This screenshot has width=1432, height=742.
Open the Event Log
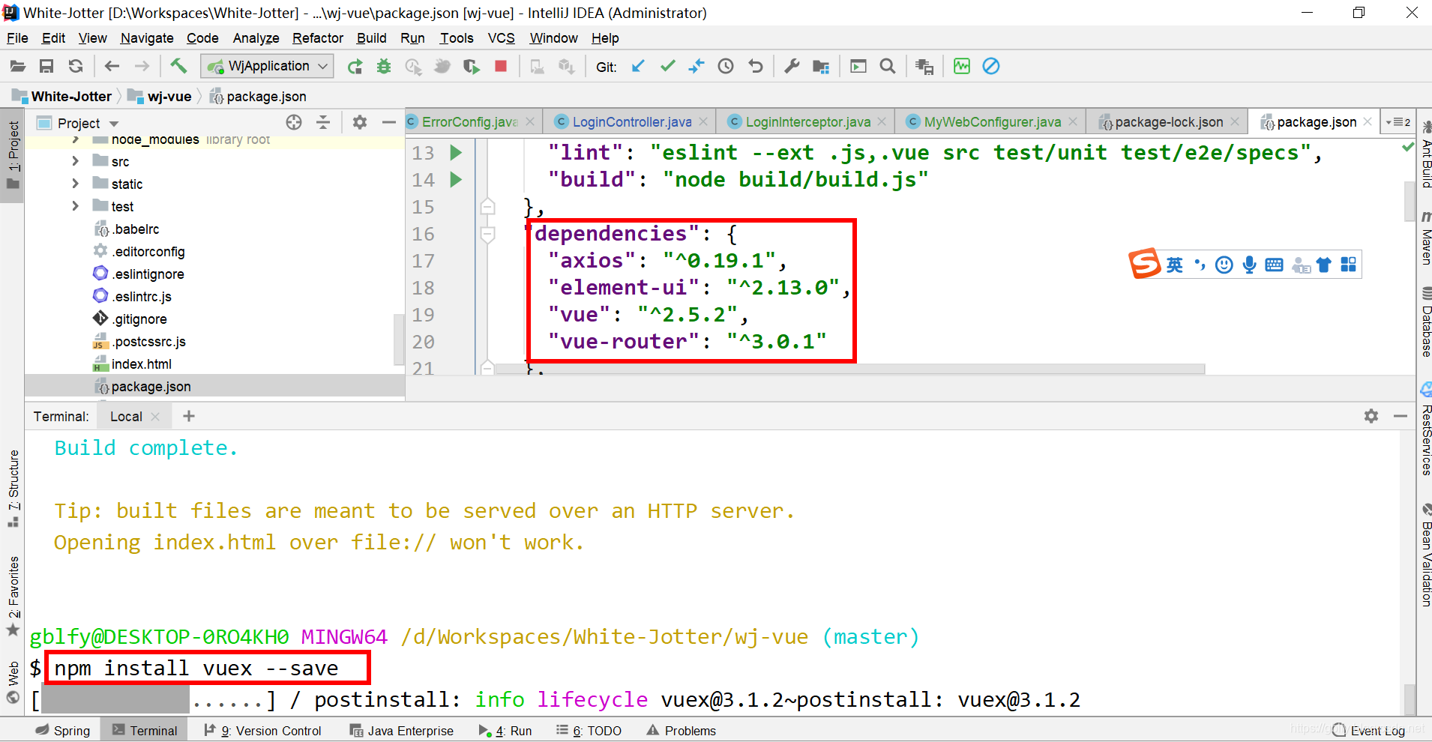point(1369,731)
